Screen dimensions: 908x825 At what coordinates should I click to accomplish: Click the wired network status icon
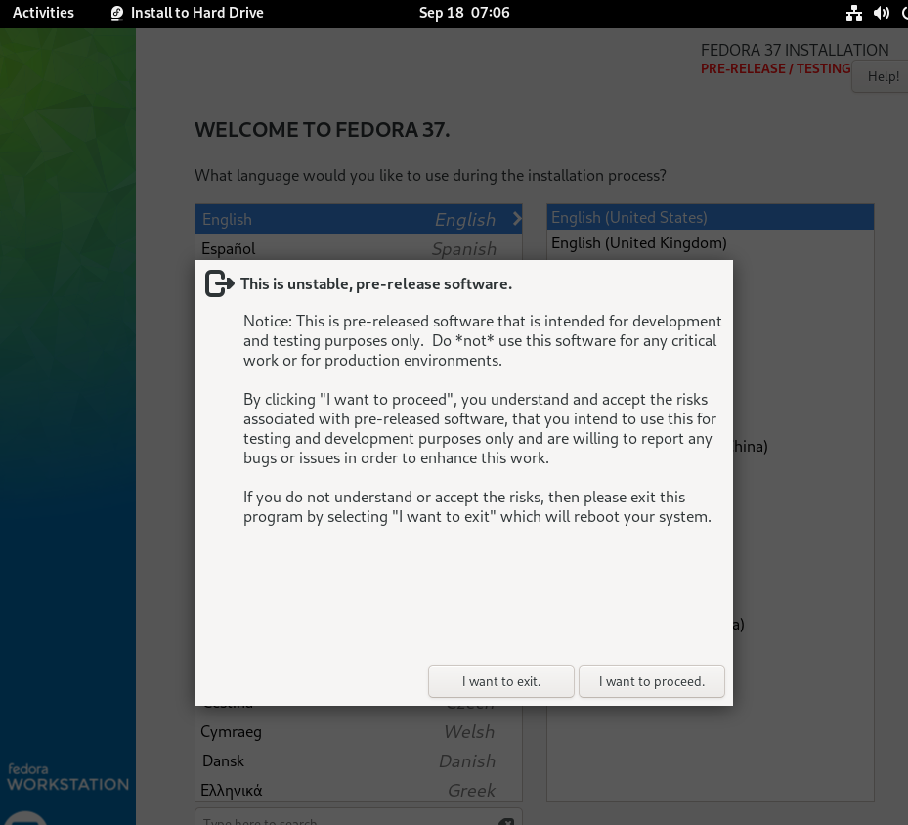tap(853, 13)
